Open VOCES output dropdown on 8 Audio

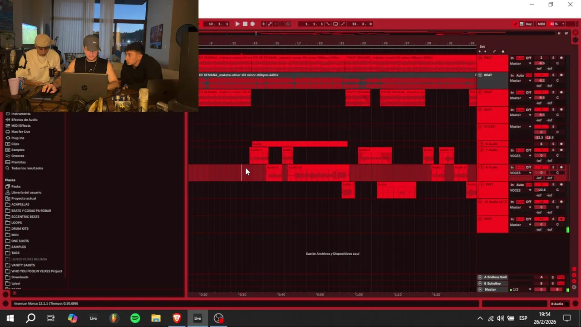pos(521,173)
